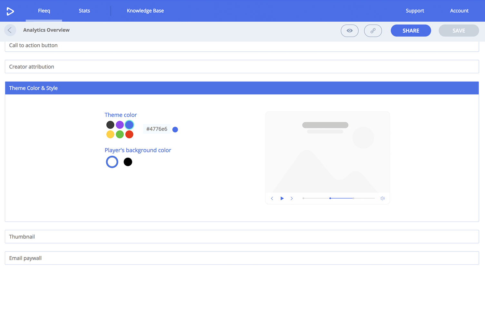Click the SHARE button
The width and height of the screenshot is (485, 319).
coord(411,31)
